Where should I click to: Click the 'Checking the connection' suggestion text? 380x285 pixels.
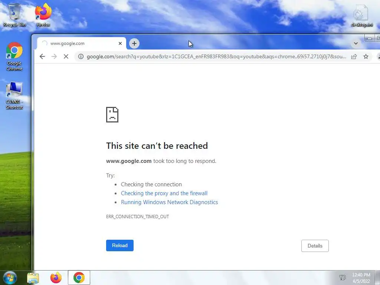[151, 184]
